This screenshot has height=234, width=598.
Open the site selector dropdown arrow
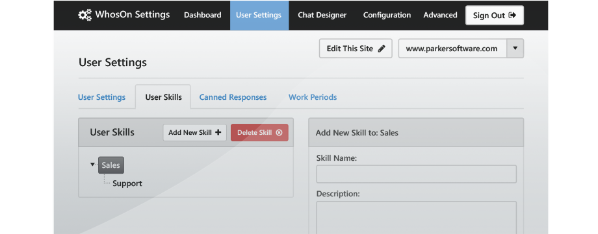tap(515, 49)
